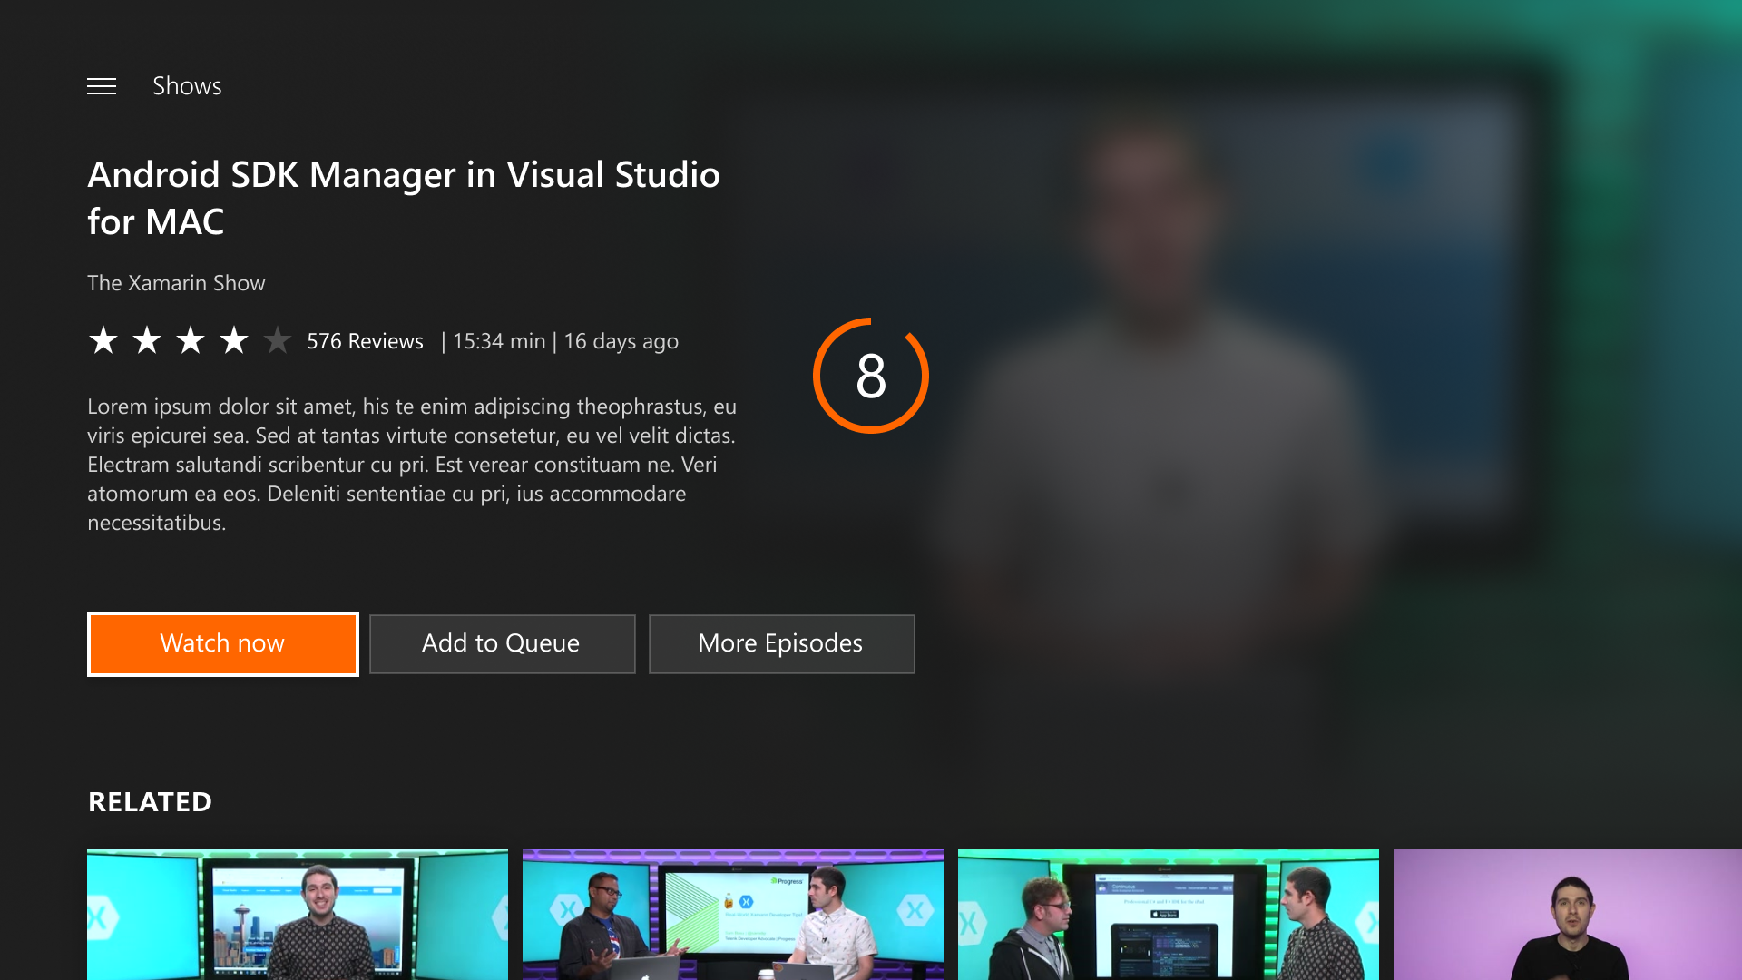Viewport: 1742px width, 980px height.
Task: Click the 576 Reviews text
Action: pos(365,341)
